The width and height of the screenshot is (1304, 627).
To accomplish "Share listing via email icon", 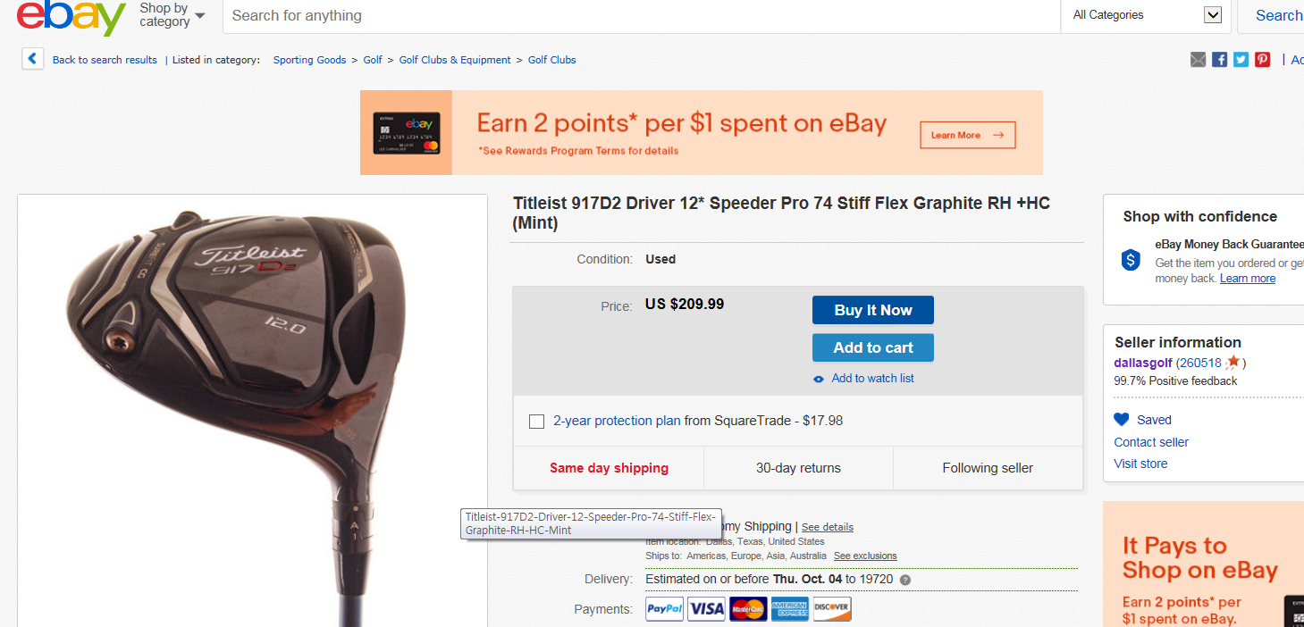I will click(x=1199, y=60).
